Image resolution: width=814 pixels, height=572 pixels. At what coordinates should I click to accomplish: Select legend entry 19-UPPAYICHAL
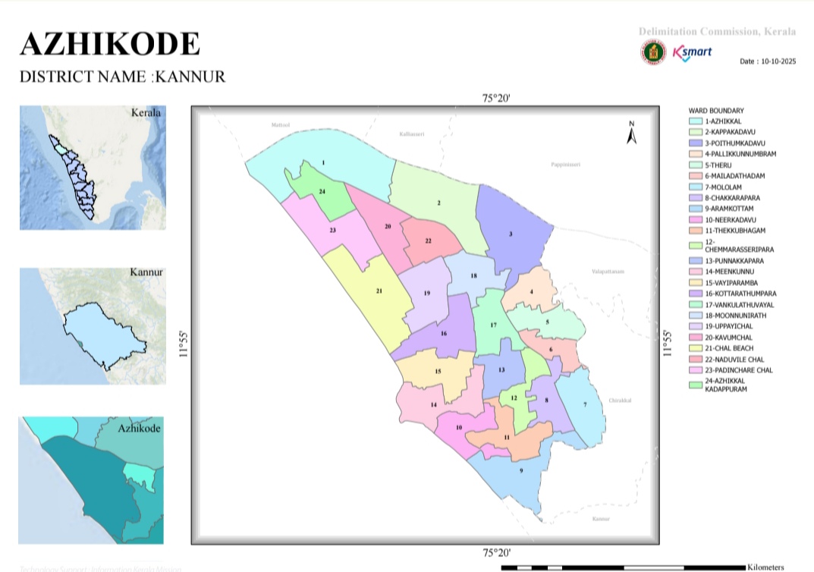(721, 326)
